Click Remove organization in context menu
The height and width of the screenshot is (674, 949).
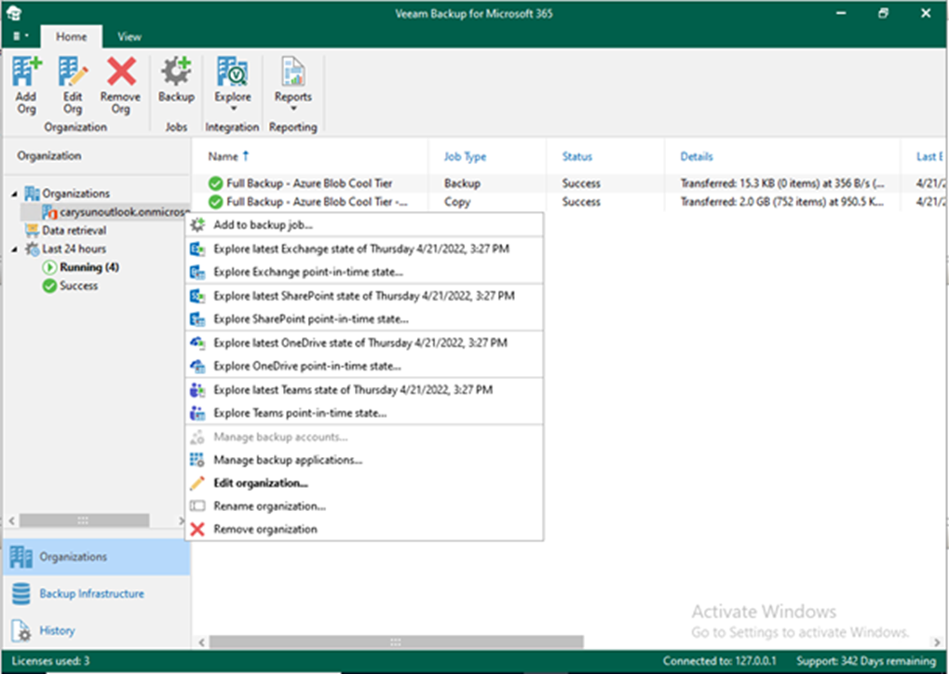pyautogui.click(x=264, y=529)
